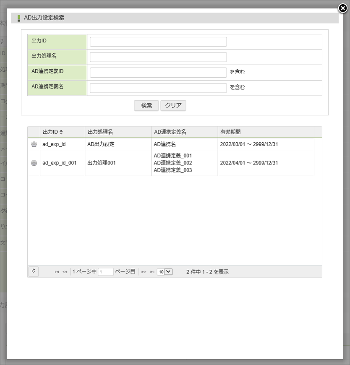Image resolution: width=350 pixels, height=365 pixels.
Task: Focus the 出力処理名 text field
Action: point(158,57)
